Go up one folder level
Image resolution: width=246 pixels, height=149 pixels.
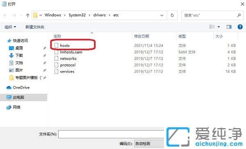pyautogui.click(x=28, y=15)
